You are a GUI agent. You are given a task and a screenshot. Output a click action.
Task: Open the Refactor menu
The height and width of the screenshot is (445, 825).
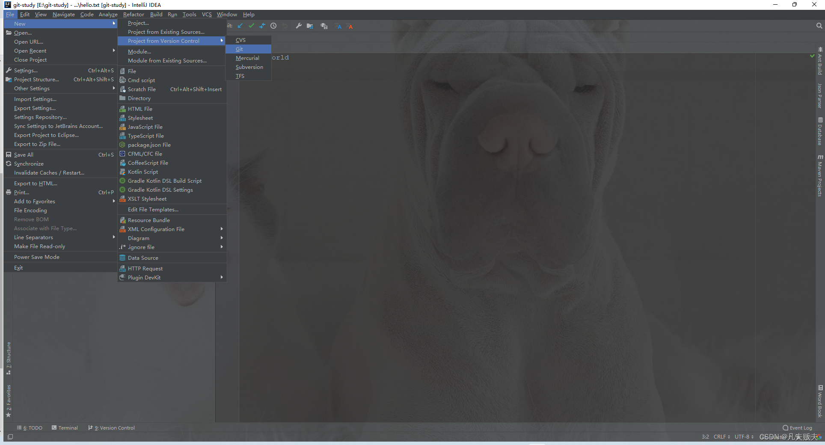tap(134, 14)
